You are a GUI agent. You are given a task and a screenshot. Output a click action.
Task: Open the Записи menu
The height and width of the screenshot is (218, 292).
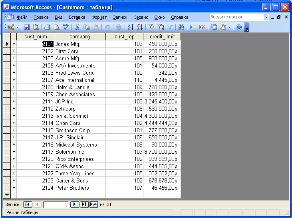click(120, 17)
